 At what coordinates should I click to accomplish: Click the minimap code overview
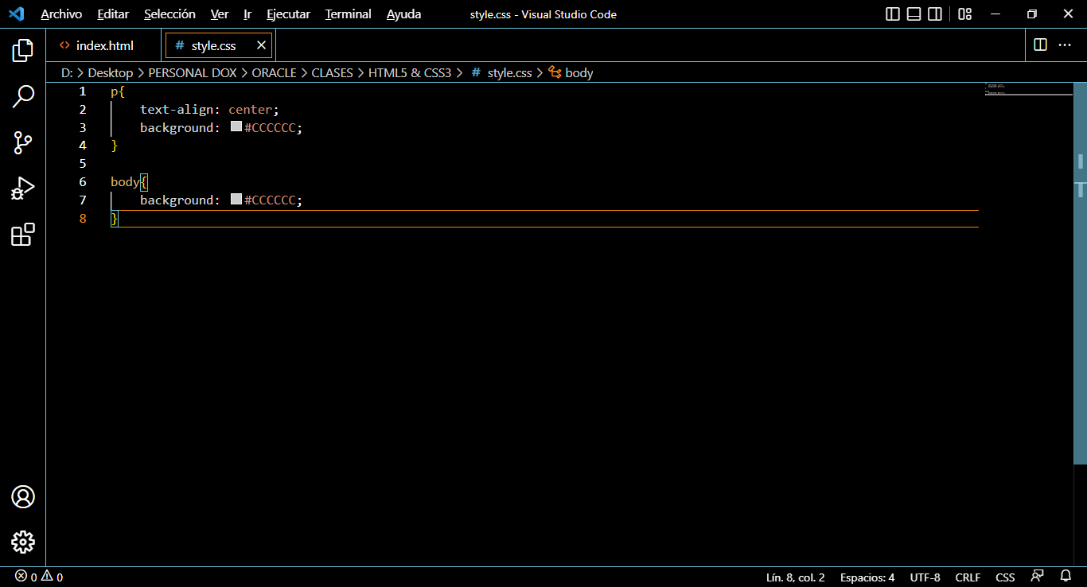pos(1028,89)
